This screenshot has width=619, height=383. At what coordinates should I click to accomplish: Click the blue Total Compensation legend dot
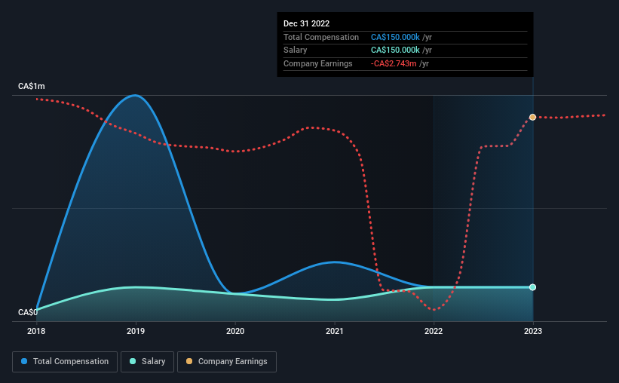[24, 361]
